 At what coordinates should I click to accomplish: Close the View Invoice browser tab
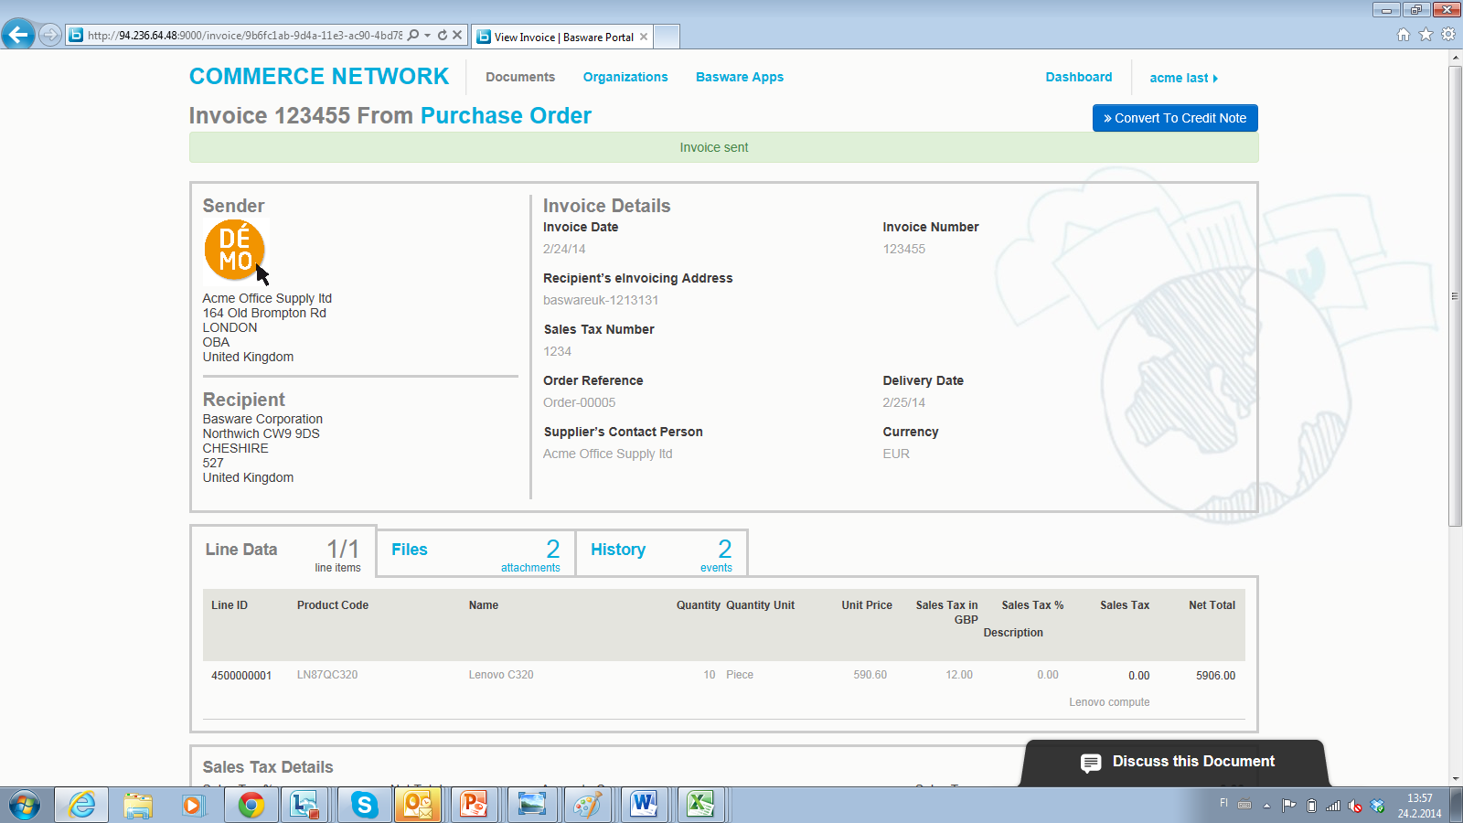coord(644,37)
